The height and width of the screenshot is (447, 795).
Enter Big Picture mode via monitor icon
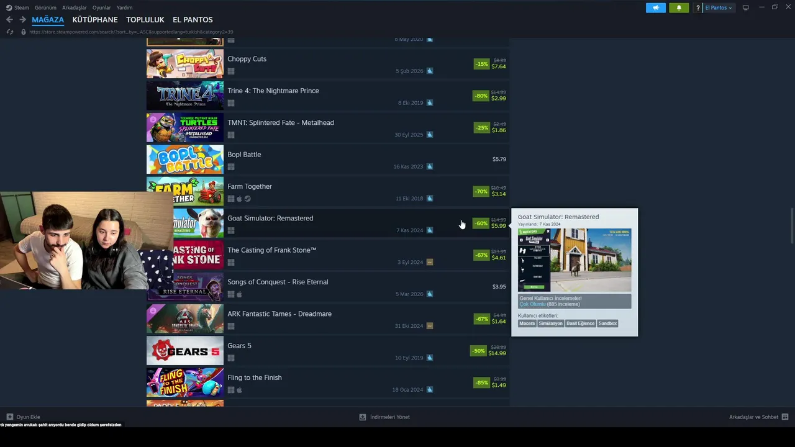pyautogui.click(x=746, y=8)
